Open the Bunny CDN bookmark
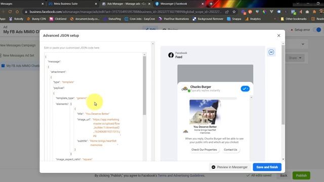 pyautogui.click(x=36, y=19)
